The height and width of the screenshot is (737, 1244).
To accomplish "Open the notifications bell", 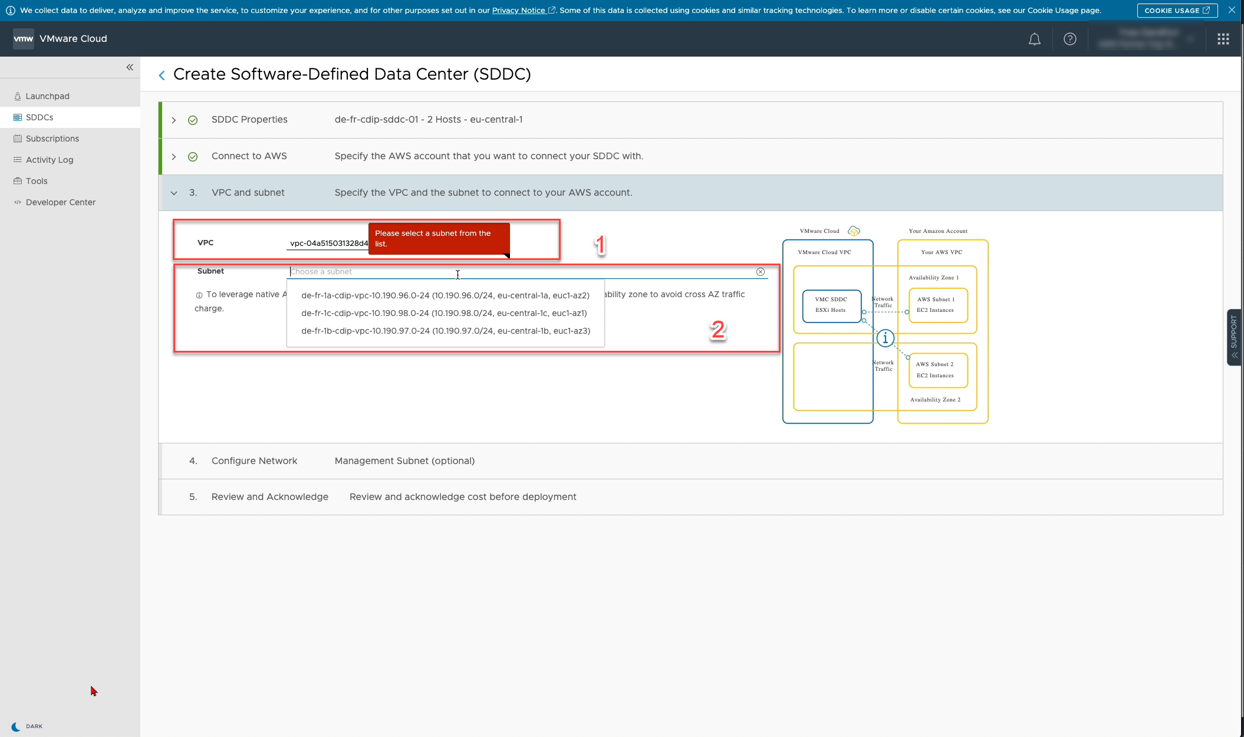I will [x=1034, y=39].
